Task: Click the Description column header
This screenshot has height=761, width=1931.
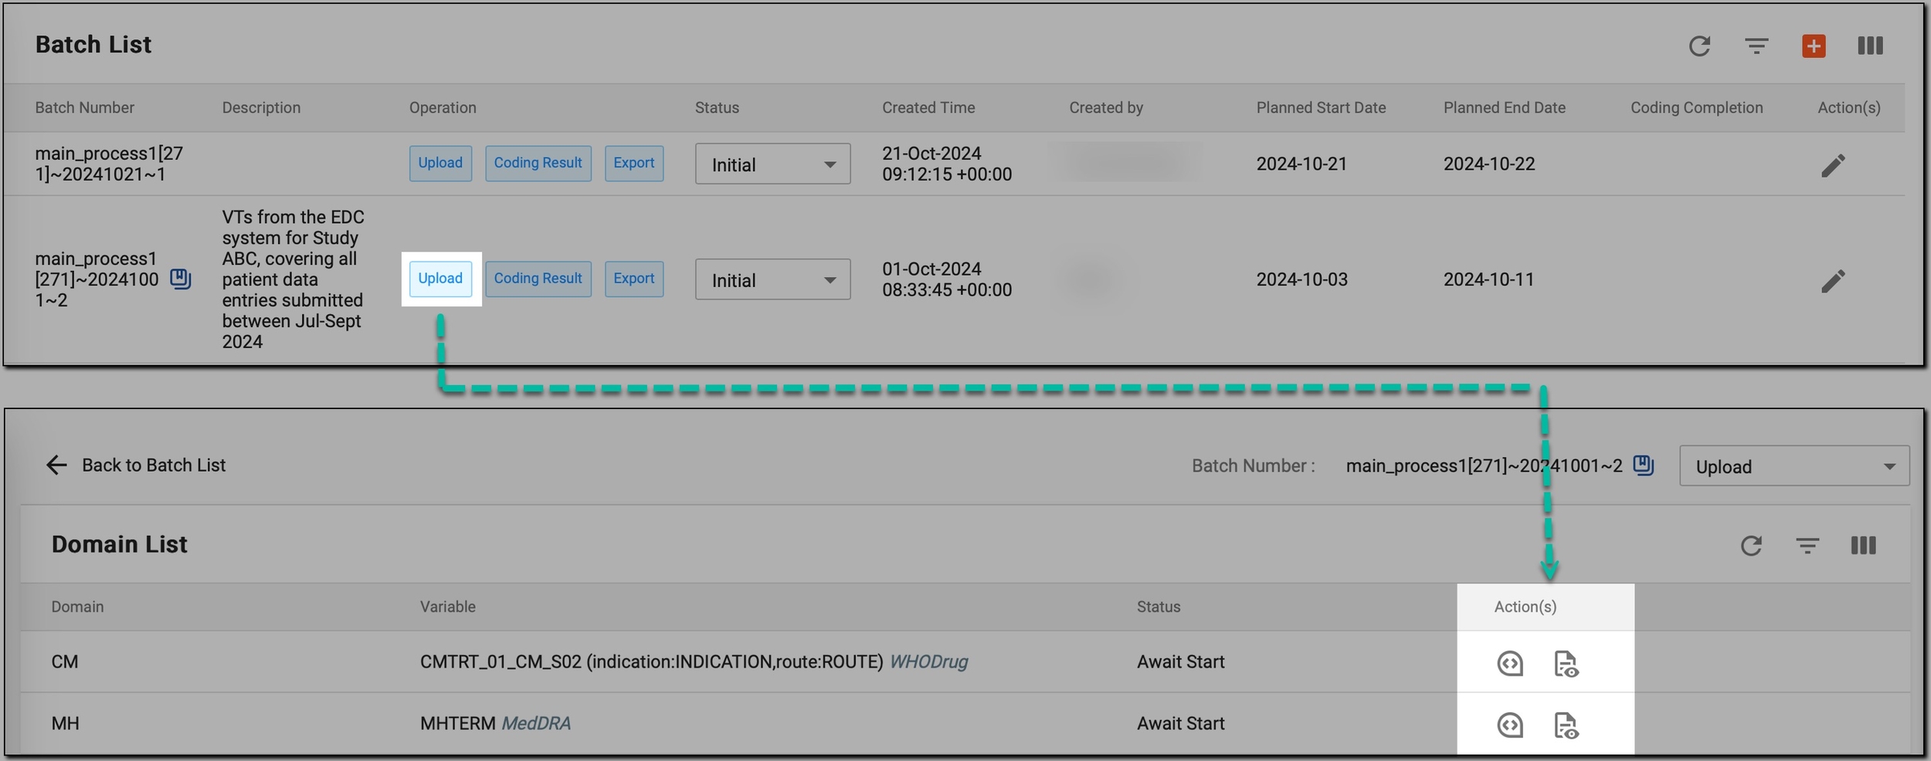Action: (261, 108)
